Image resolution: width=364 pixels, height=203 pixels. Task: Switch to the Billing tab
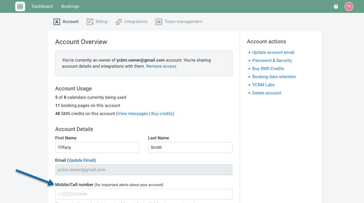101,21
